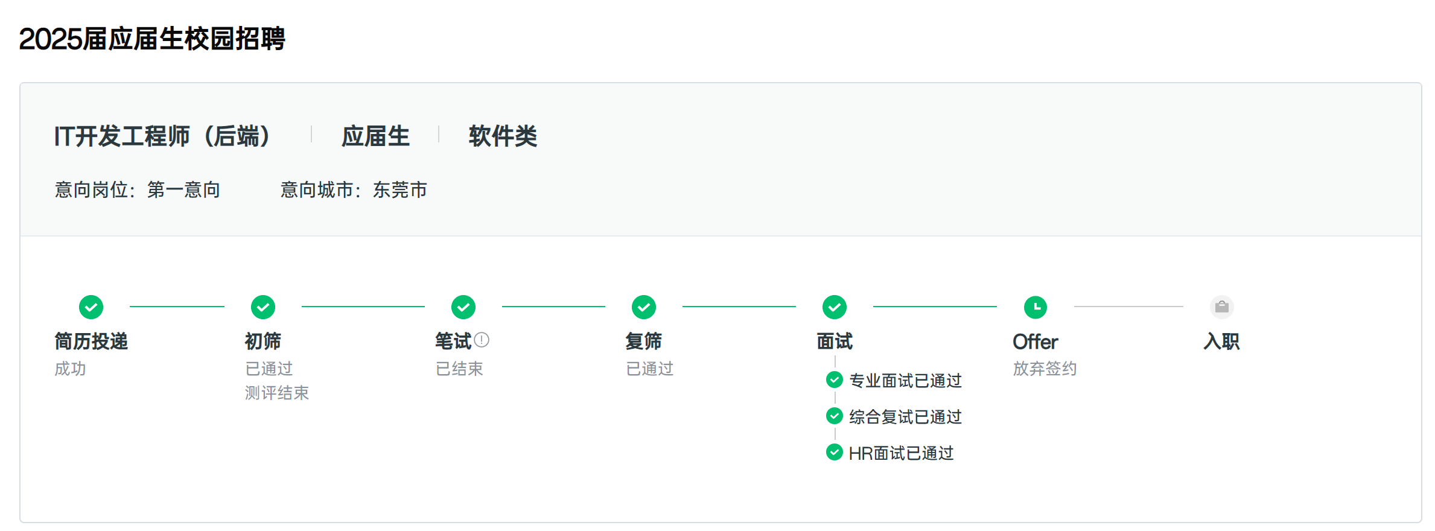
Task: Click the 面试 step green checkmark
Action: click(835, 307)
